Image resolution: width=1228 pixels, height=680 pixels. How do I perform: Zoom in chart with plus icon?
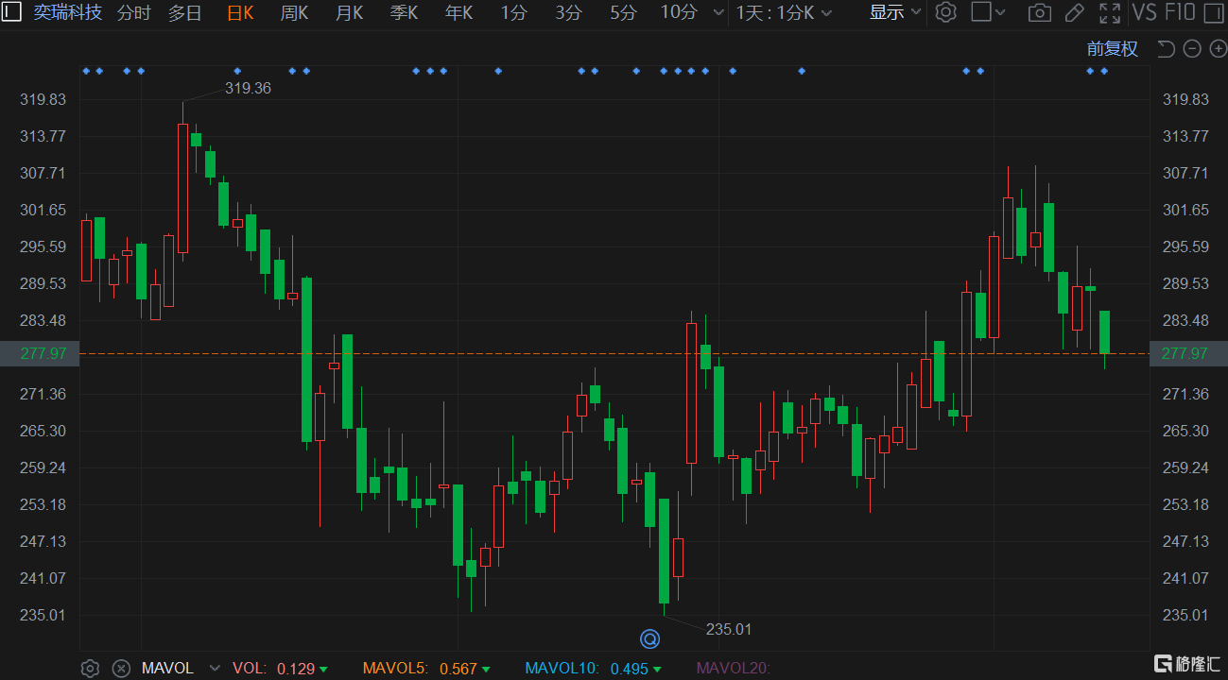point(1217,49)
